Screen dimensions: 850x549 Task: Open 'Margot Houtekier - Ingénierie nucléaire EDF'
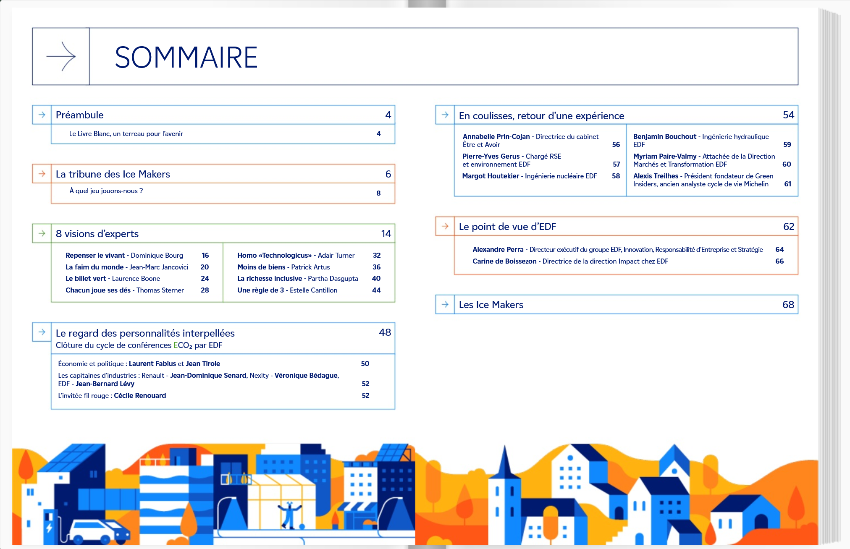click(x=530, y=176)
